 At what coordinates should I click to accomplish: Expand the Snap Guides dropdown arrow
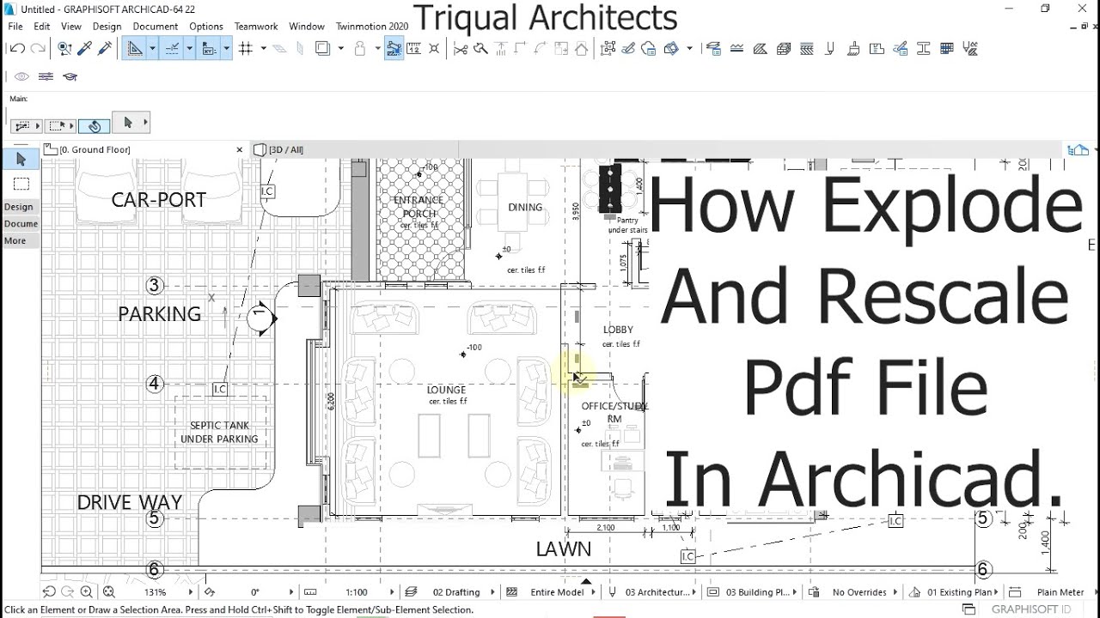click(x=189, y=49)
